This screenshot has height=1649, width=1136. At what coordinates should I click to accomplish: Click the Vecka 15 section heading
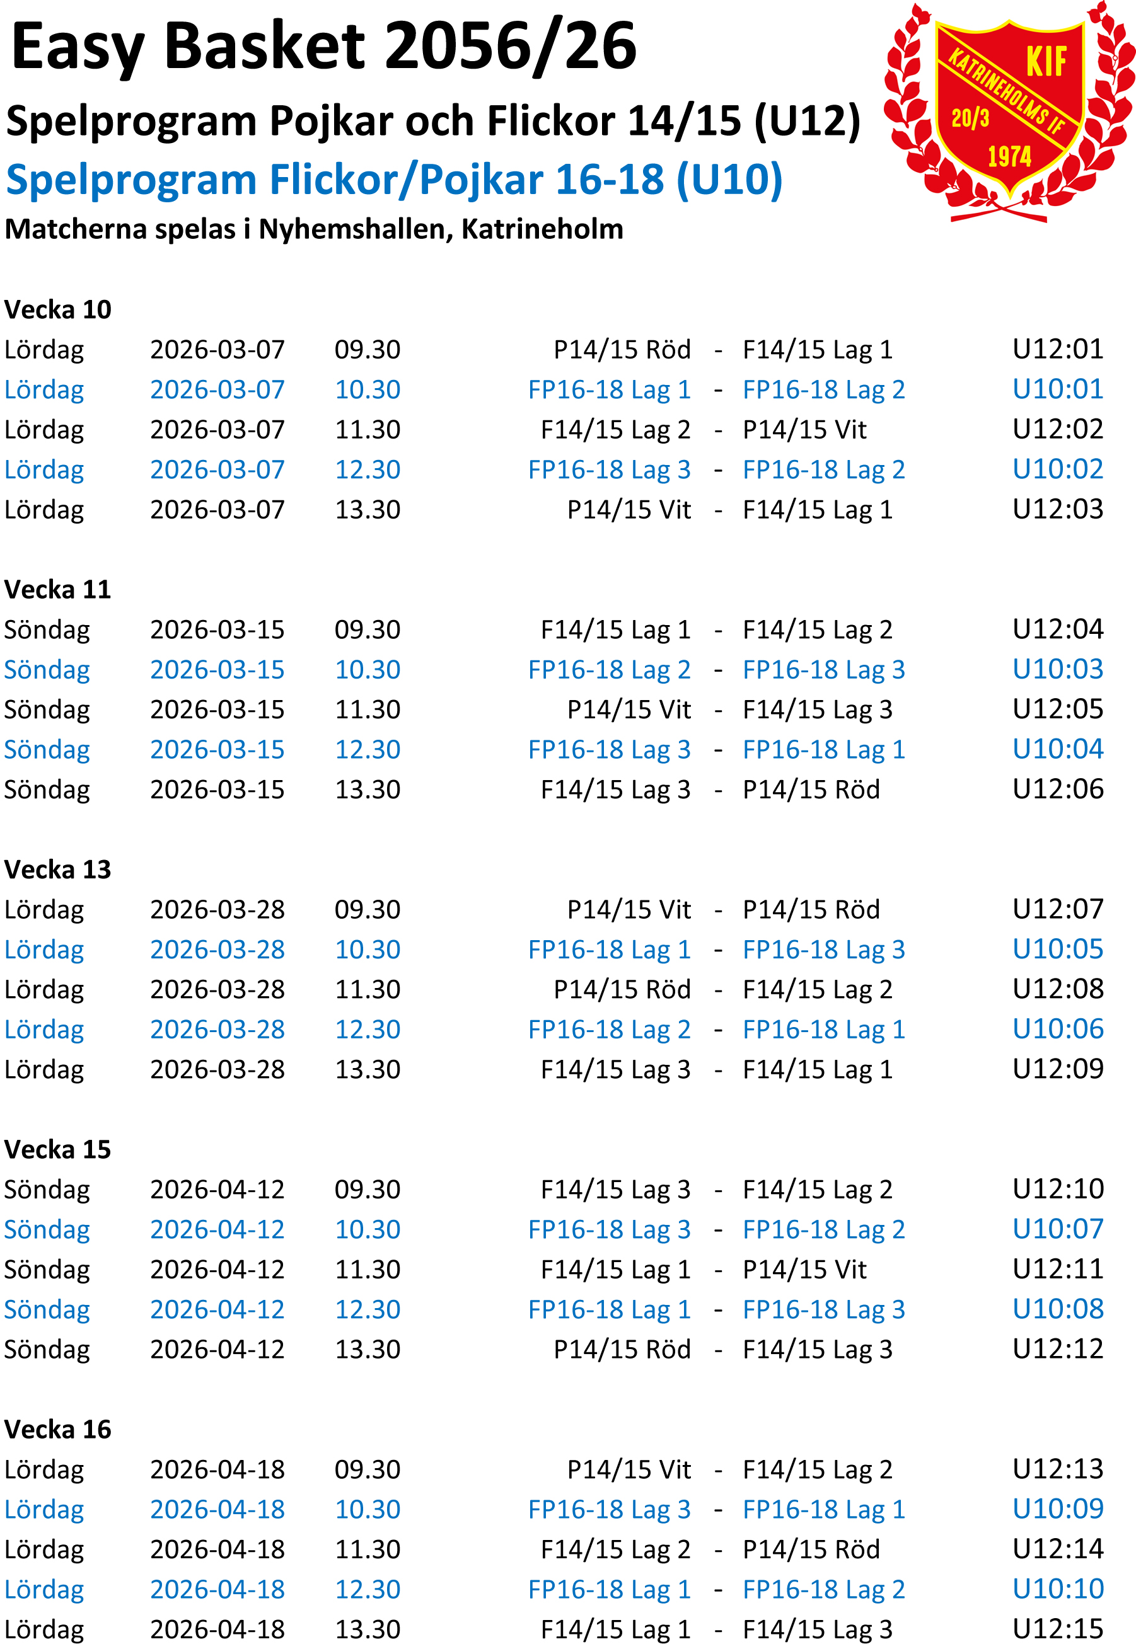(x=57, y=1149)
